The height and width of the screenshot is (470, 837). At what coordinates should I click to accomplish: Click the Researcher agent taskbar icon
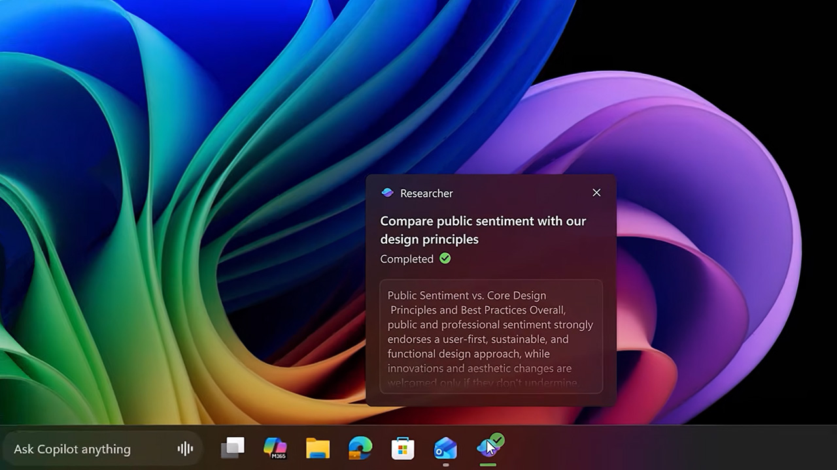486,448
